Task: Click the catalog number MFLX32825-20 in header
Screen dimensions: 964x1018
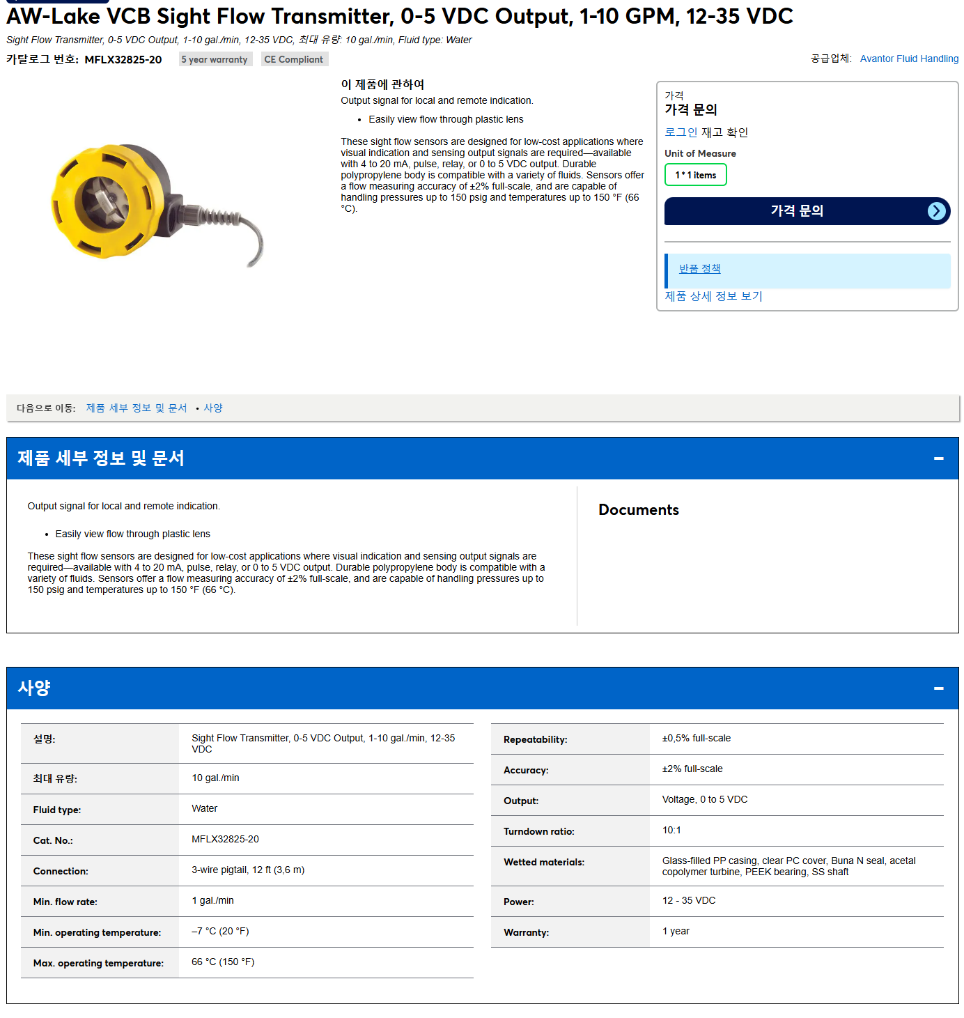Action: pyautogui.click(x=123, y=60)
